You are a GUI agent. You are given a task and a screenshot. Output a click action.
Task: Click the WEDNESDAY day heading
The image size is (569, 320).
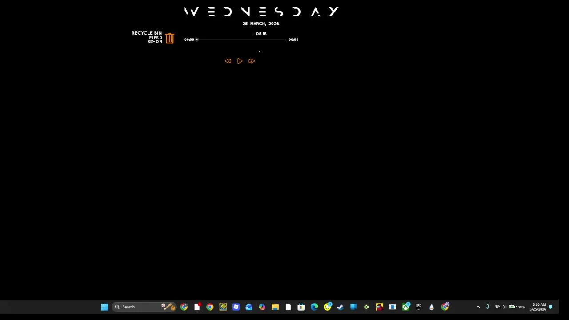(x=261, y=12)
